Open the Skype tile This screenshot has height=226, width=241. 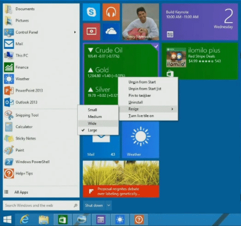pyautogui.click(x=91, y=12)
